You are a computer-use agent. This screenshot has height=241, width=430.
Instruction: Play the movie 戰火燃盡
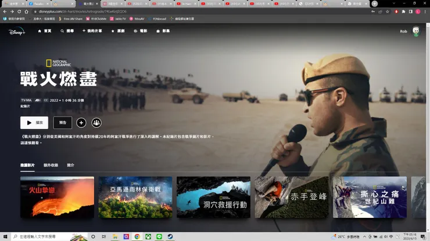34,123
